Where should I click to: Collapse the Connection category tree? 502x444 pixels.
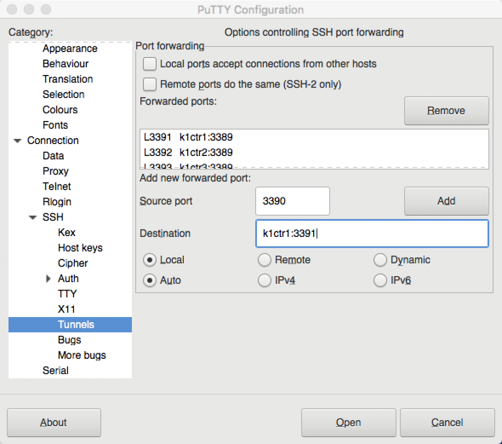(x=17, y=141)
